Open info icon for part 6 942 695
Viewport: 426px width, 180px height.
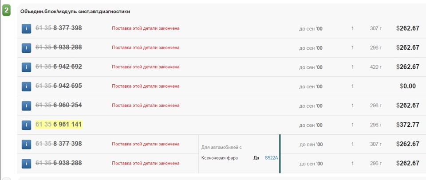point(26,86)
